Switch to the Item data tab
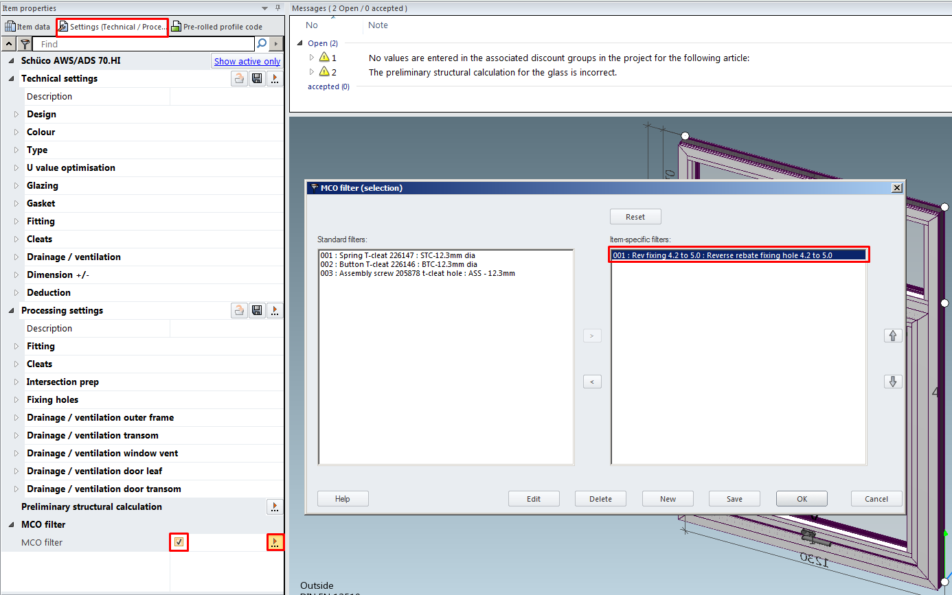 coord(27,27)
